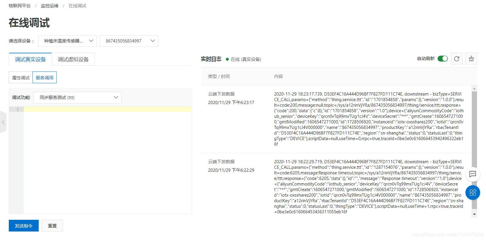This screenshot has width=486, height=240.
Task: Click the 重置 button
Action: pyautogui.click(x=52, y=226)
